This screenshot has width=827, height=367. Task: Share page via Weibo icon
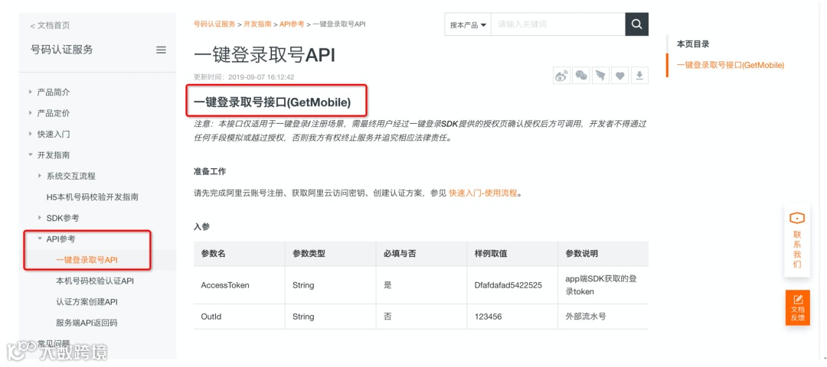click(x=562, y=76)
